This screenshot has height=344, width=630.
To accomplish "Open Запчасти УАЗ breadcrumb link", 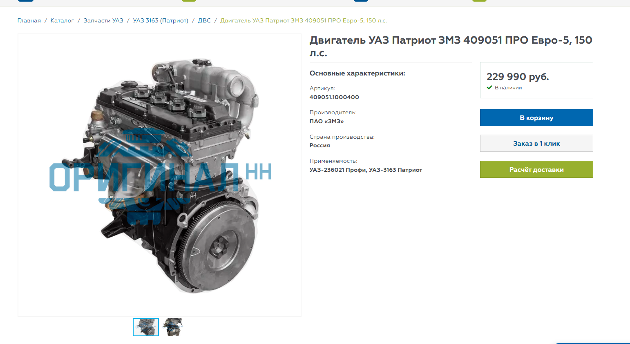I will point(103,20).
